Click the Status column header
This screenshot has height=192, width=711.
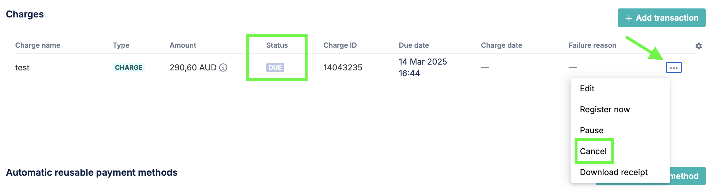click(x=277, y=45)
